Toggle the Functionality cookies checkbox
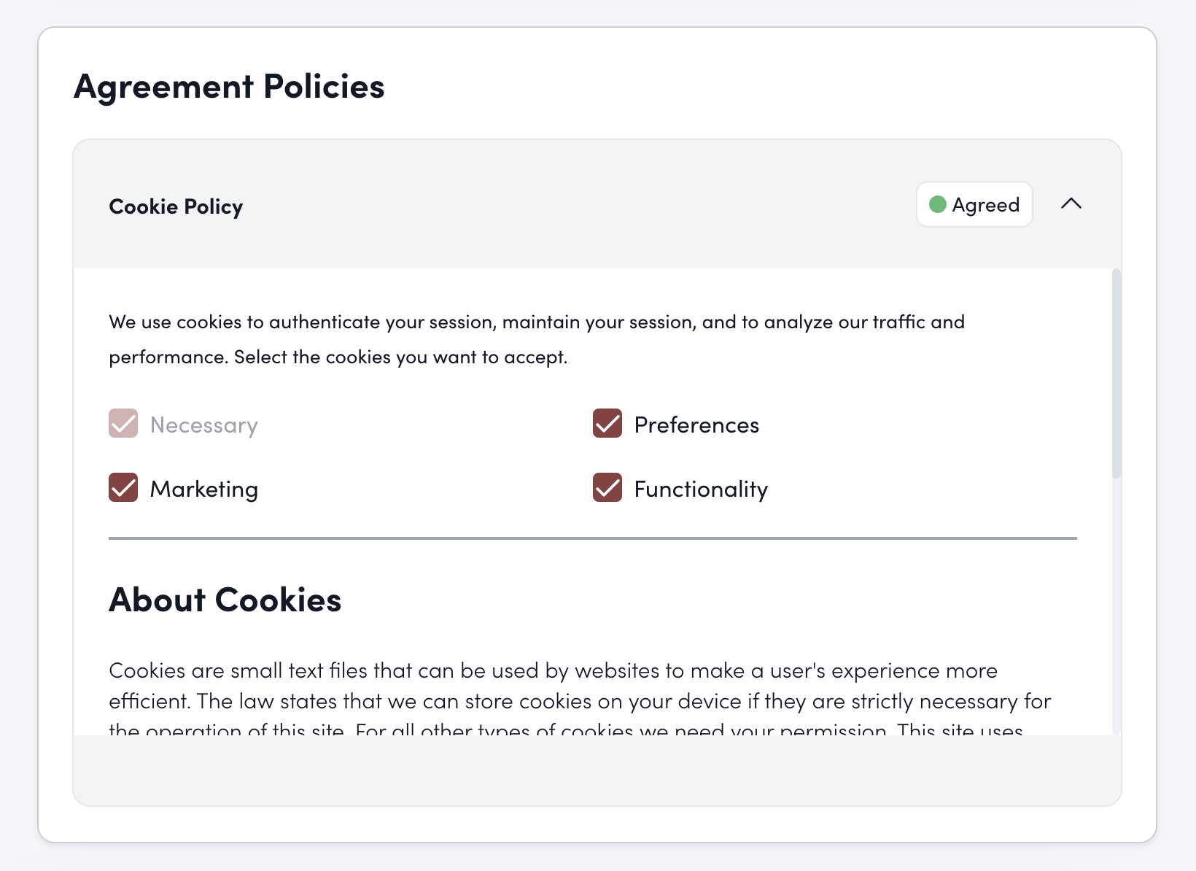The image size is (1196, 871). 607,488
